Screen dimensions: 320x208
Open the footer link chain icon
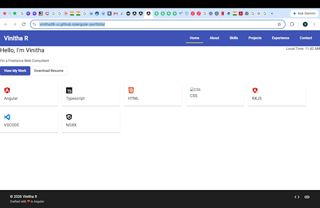coord(307,197)
